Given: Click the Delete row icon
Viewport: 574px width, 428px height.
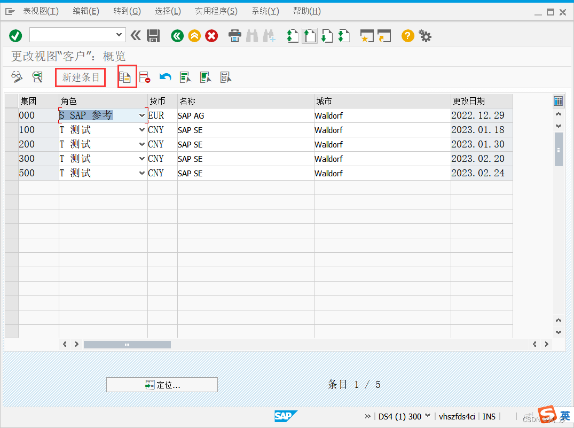Looking at the screenshot, I should click(145, 77).
